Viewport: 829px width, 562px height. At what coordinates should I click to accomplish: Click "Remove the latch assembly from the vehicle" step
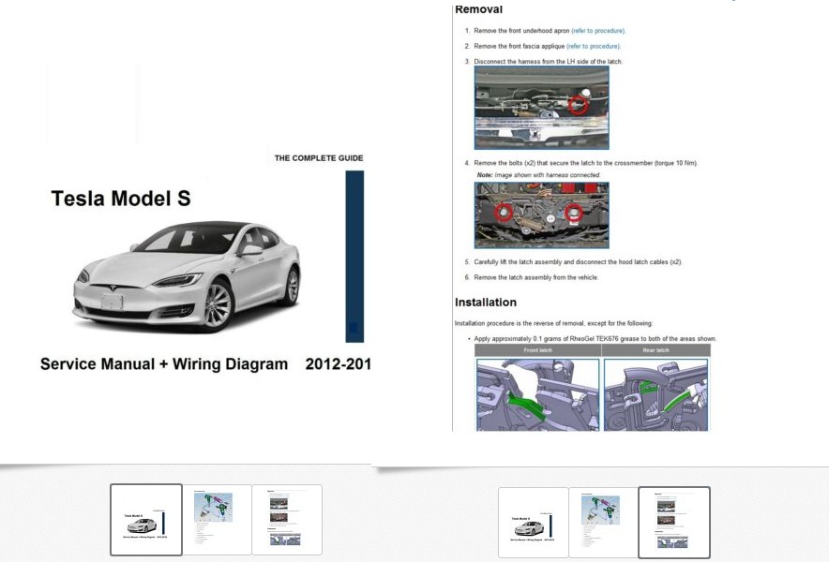point(536,277)
